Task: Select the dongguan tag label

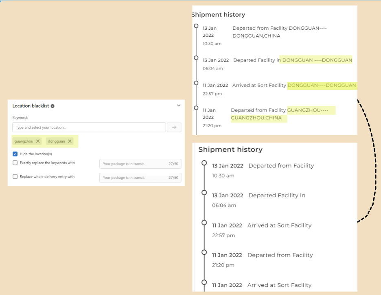Action: pyautogui.click(x=56, y=141)
